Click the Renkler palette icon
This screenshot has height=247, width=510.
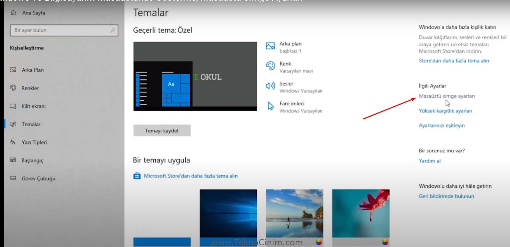coord(13,88)
